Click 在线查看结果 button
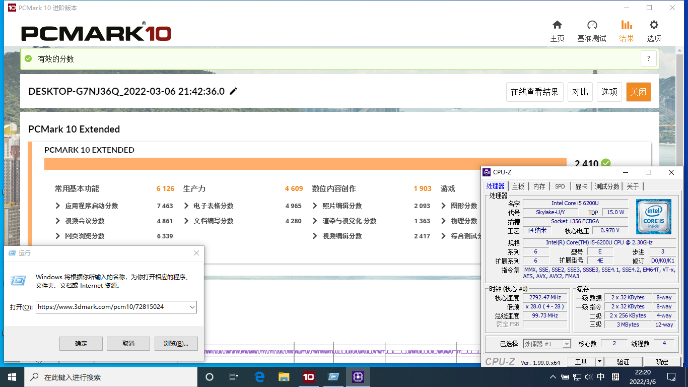688x387 pixels. coord(534,92)
